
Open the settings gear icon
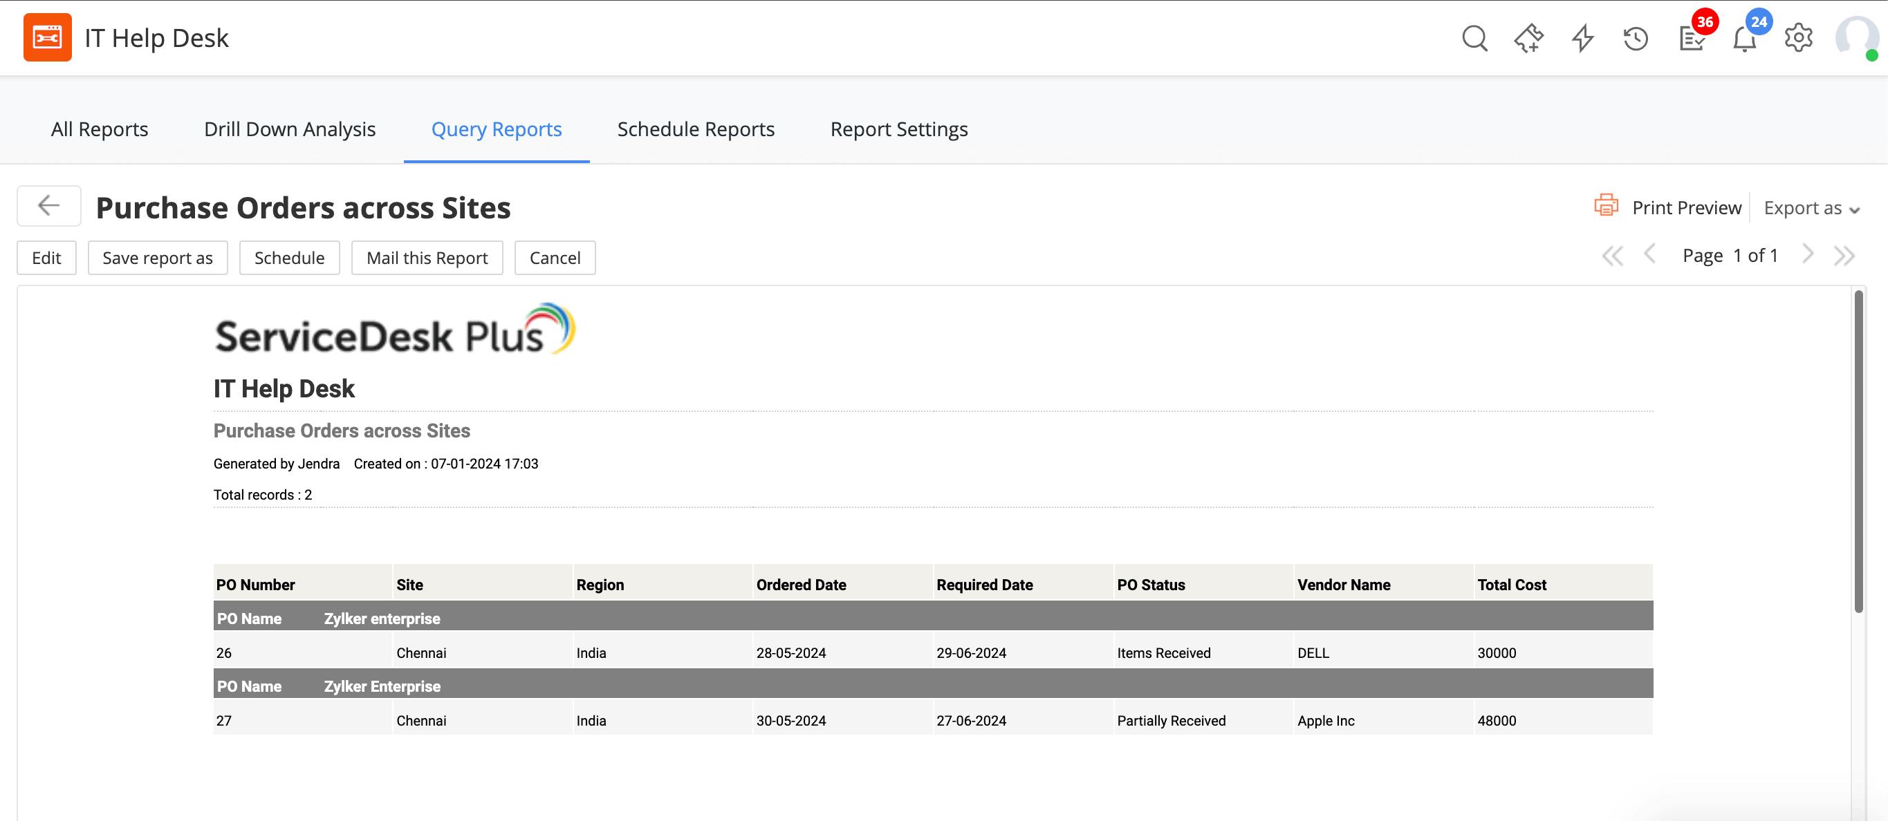pyautogui.click(x=1798, y=38)
